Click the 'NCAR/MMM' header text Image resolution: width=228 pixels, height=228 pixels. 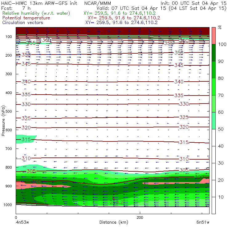pyautogui.click(x=98, y=3)
